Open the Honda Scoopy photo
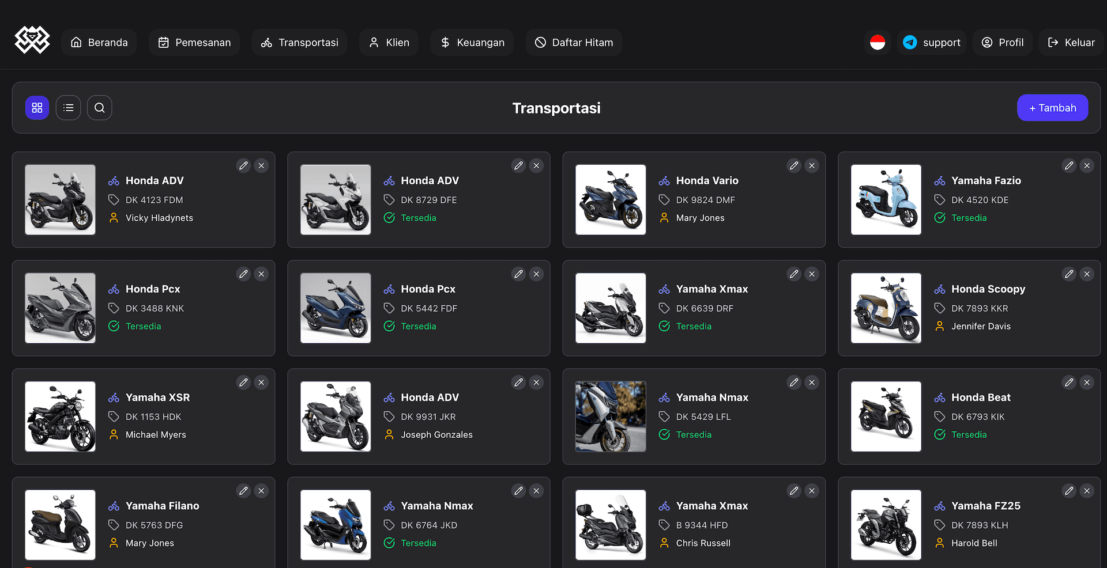The width and height of the screenshot is (1107, 568). [x=886, y=308]
